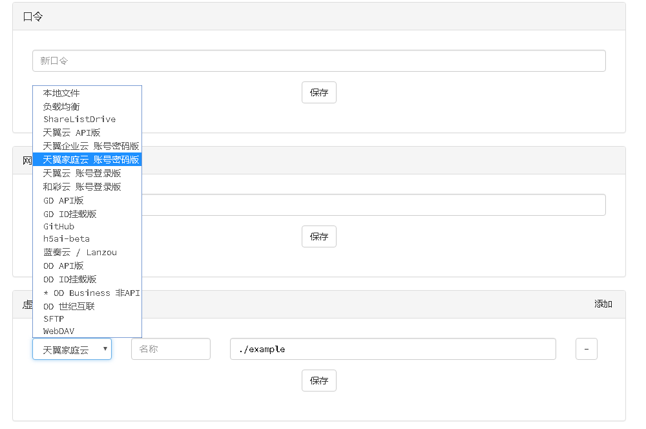Image resolution: width=646 pixels, height=429 pixels.
Task: Choose GitHub from the dropdown list
Action: tap(87, 227)
